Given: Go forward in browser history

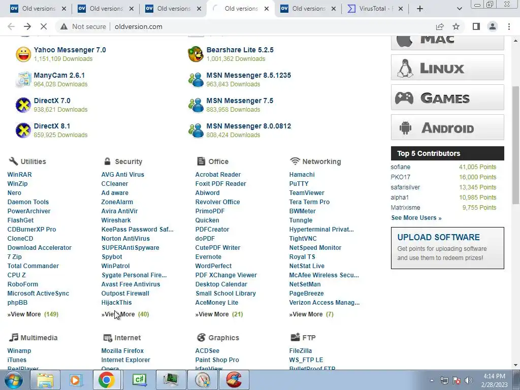Looking at the screenshot, I should click(x=27, y=26).
